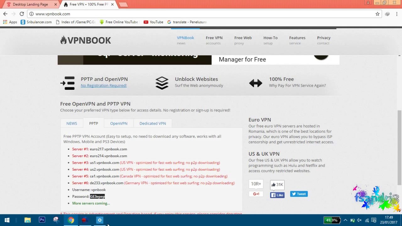Click the Chrome profile user icon
This screenshot has width=402, height=226.
(x=368, y=3)
